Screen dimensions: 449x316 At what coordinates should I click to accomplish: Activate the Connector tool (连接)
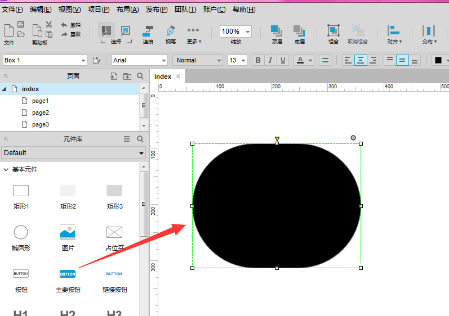[148, 34]
